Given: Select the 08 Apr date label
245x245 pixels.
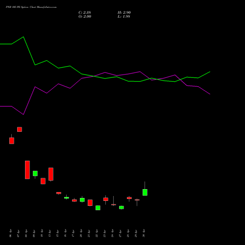Looking at the screenshot, I should click(26, 233).
